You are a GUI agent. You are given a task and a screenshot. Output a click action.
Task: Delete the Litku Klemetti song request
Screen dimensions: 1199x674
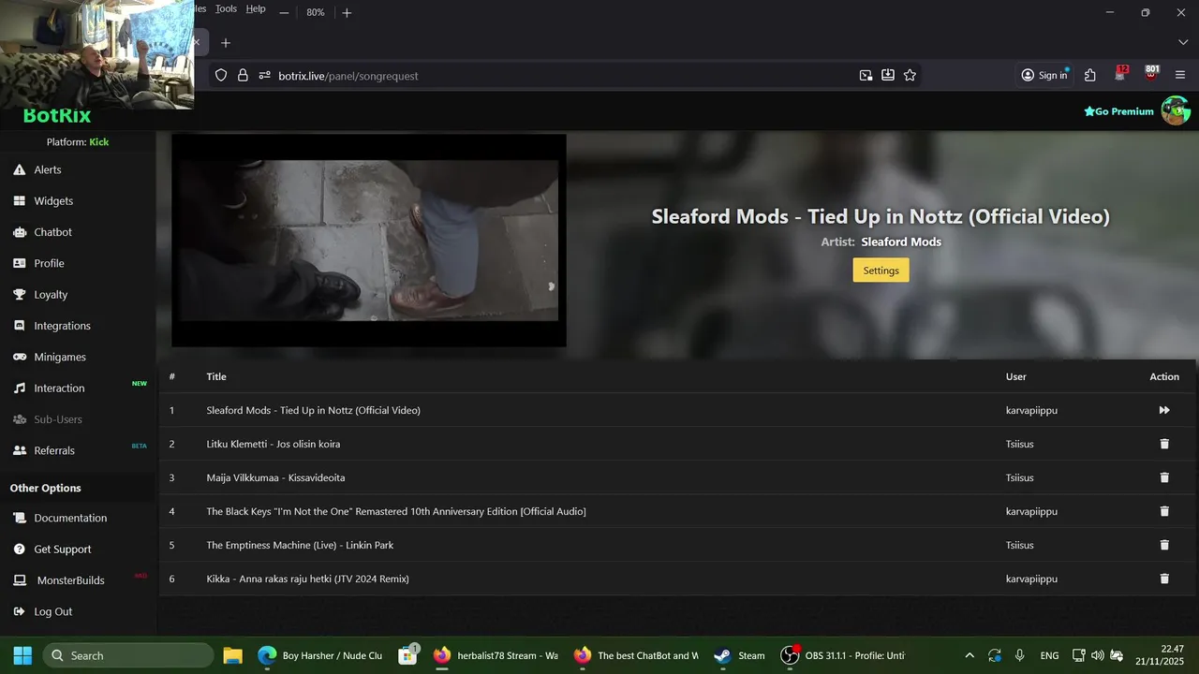(1164, 444)
